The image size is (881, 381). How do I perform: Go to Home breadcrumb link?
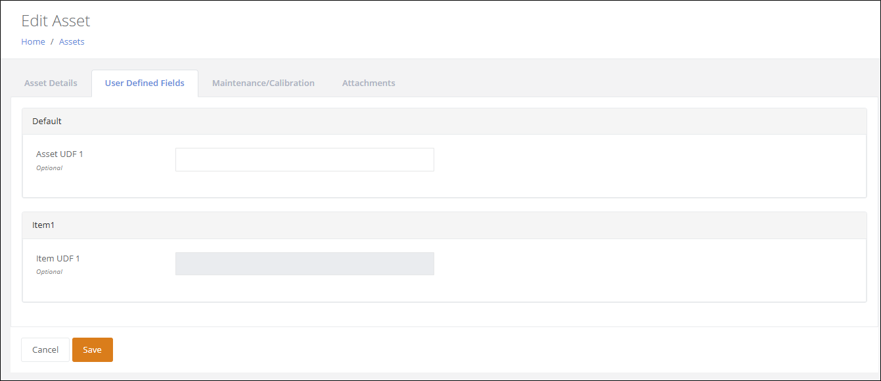33,41
